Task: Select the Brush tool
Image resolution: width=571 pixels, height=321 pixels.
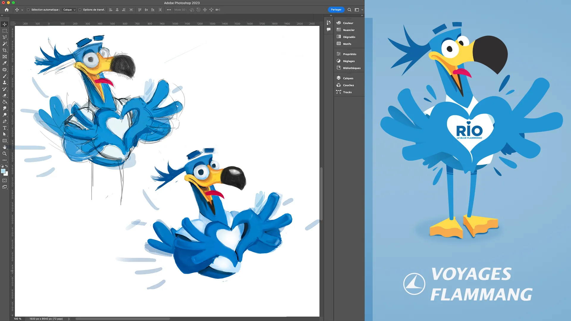Action: [5, 76]
